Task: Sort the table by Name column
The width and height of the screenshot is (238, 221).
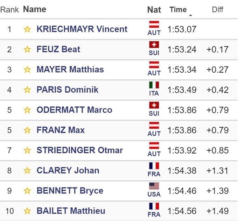Action: pos(35,9)
